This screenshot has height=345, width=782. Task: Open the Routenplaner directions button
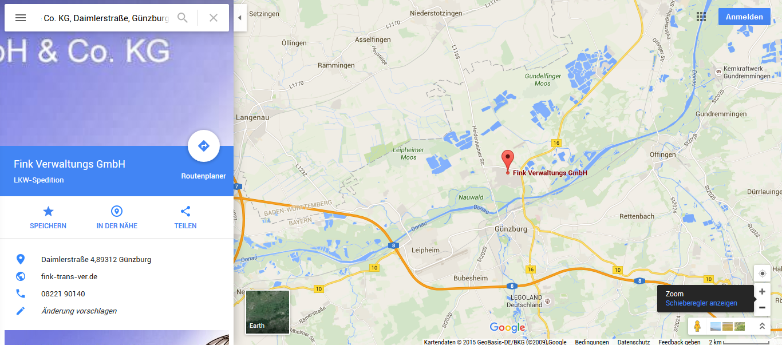203,146
